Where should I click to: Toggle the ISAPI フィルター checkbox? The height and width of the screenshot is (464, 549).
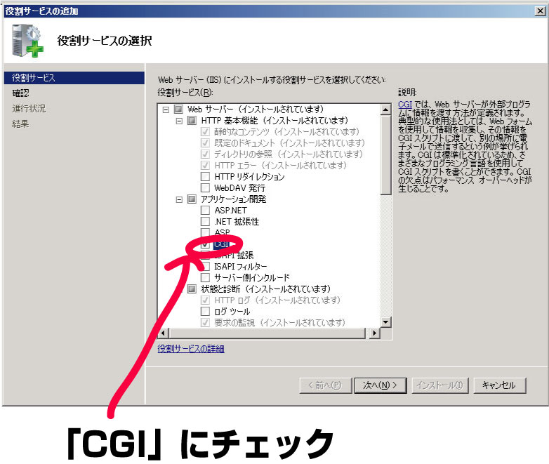pyautogui.click(x=205, y=267)
